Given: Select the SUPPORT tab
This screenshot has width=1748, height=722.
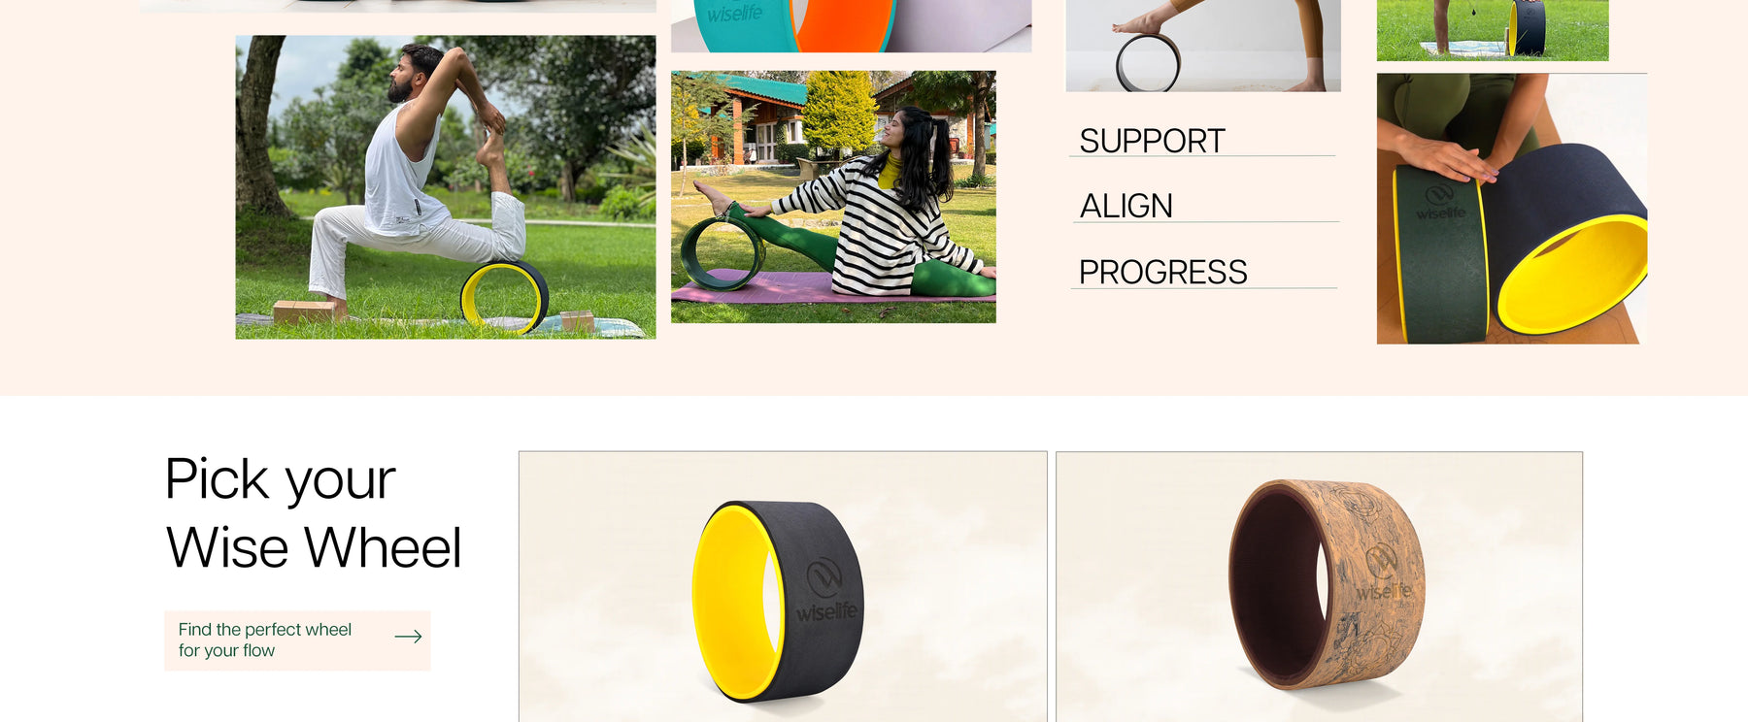Looking at the screenshot, I should pos(1152,141).
